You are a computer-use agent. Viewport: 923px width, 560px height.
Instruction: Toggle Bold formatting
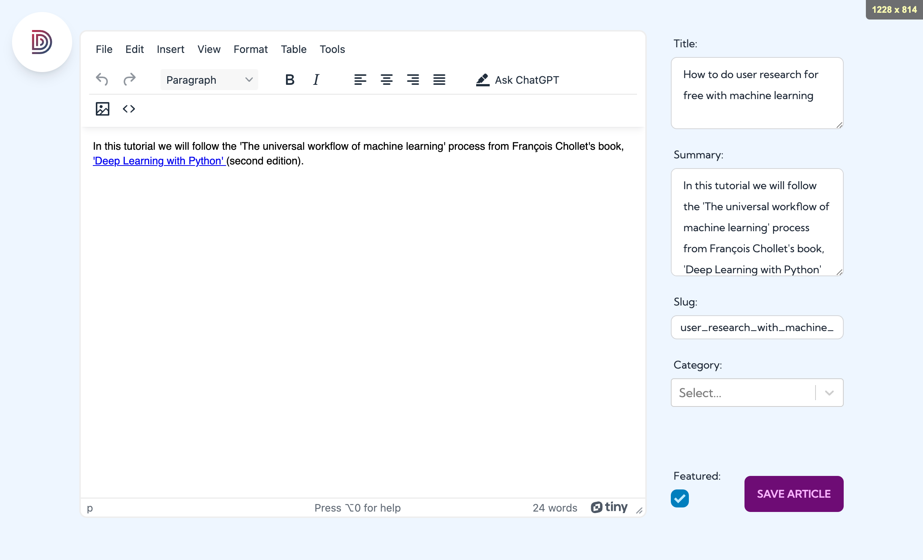pyautogui.click(x=289, y=80)
